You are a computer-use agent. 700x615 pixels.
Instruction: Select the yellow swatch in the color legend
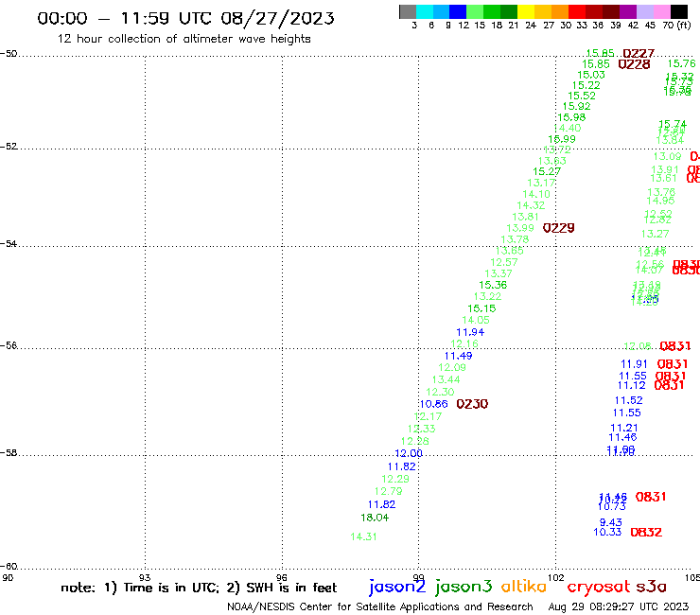526,11
